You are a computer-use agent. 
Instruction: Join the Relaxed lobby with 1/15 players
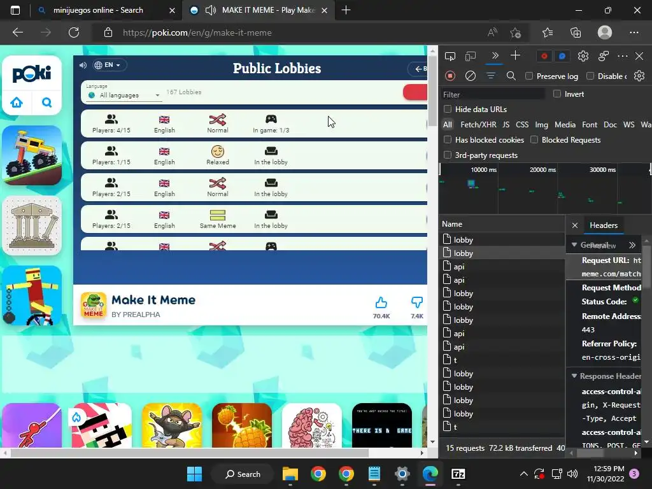click(x=254, y=155)
